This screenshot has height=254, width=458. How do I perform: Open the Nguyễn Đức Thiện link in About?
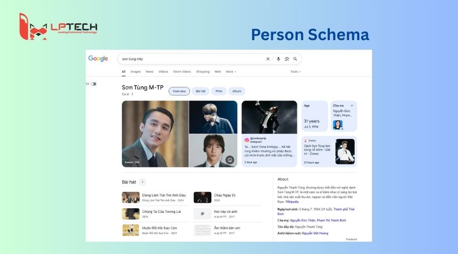(303, 220)
